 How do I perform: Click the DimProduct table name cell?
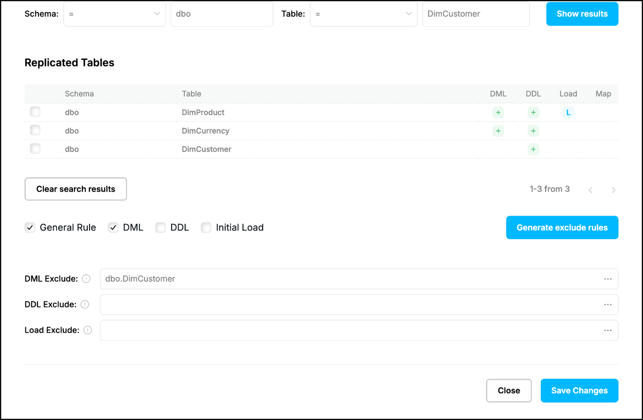tap(203, 112)
